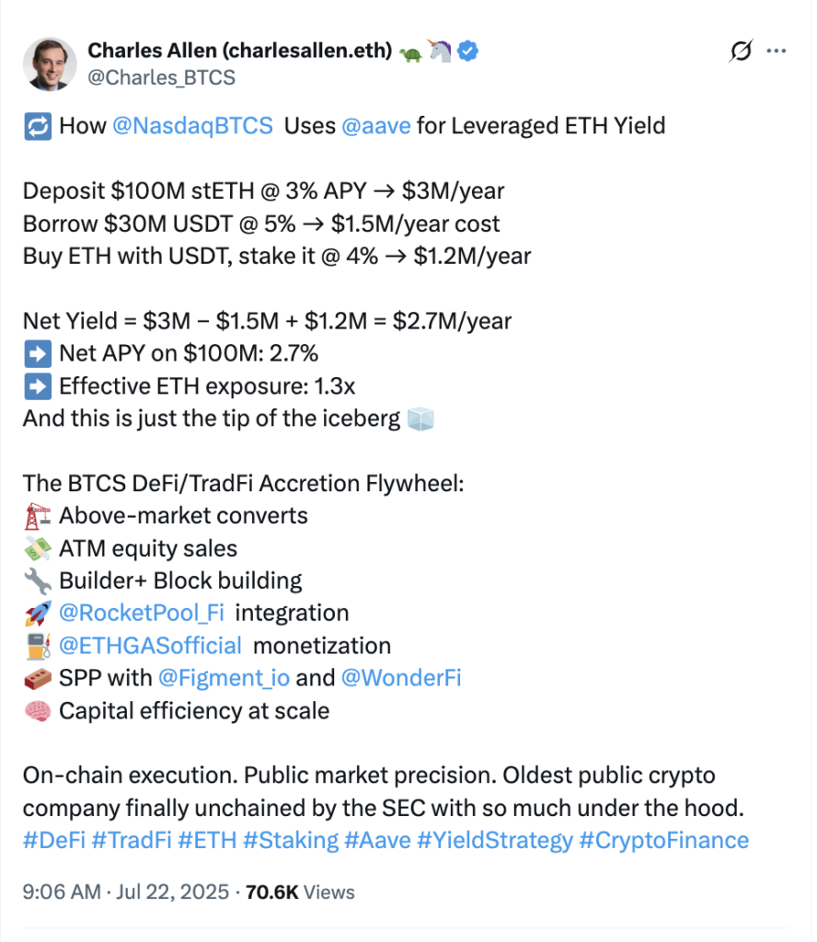Image resolution: width=817 pixels, height=942 pixels.
Task: Click Charles Allen's profile avatar photo
Action: coord(51,63)
